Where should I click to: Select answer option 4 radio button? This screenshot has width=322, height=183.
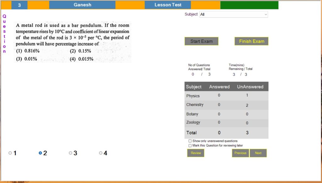click(101, 153)
